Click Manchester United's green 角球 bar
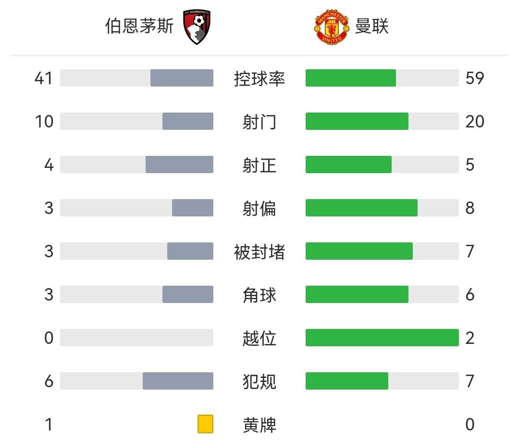 pos(357,294)
